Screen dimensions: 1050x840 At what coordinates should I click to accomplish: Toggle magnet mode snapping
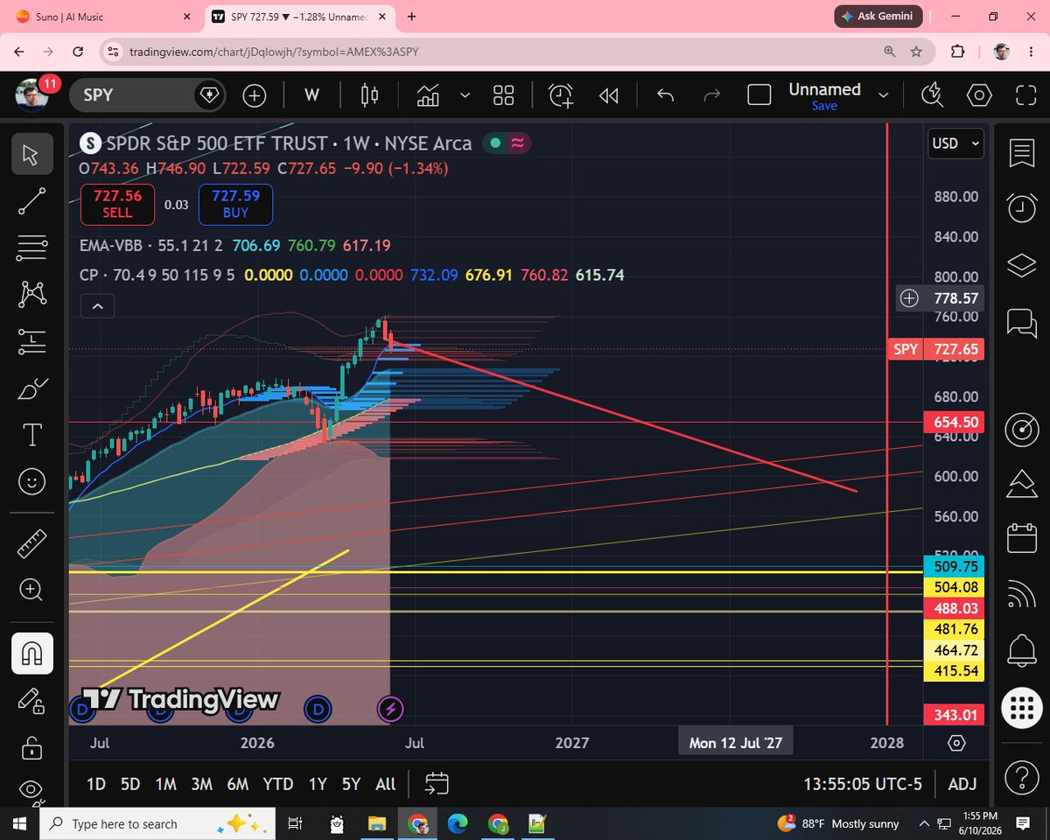pyautogui.click(x=31, y=653)
